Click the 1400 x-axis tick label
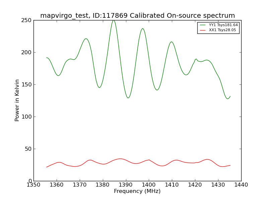Viewport: 268px width, 201px height. tap(149, 185)
